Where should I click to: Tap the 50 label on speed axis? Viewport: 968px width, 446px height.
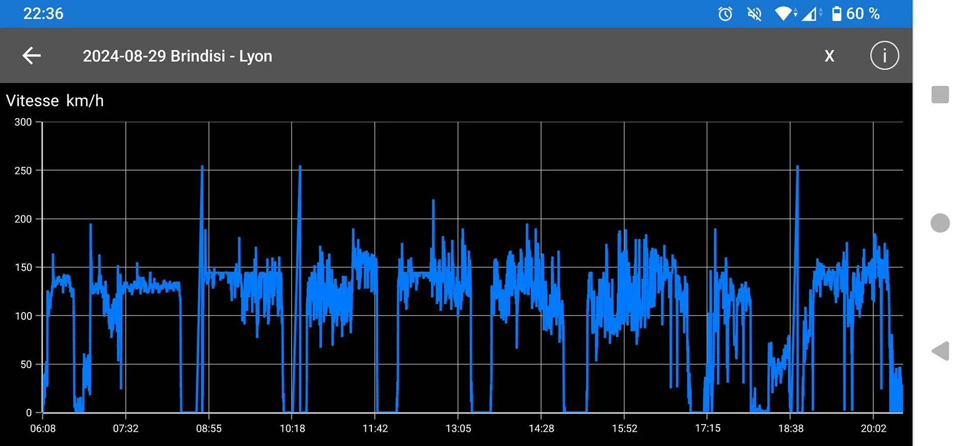tap(26, 365)
